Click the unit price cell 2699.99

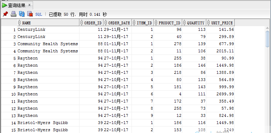click(220, 94)
